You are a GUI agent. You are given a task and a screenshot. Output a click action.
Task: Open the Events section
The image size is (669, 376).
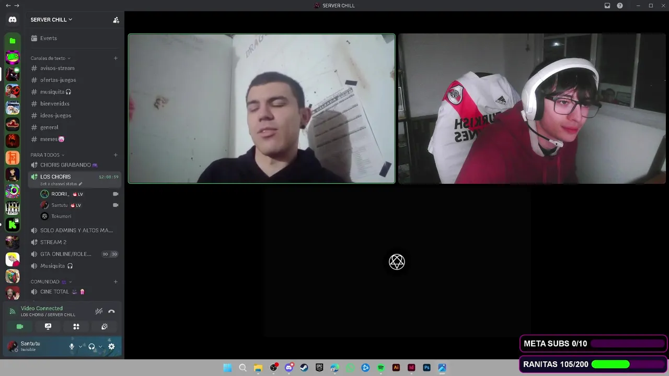click(74, 38)
